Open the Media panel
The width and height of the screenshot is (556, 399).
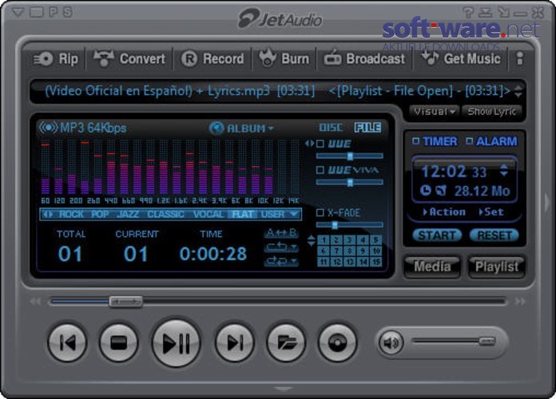[x=432, y=266]
